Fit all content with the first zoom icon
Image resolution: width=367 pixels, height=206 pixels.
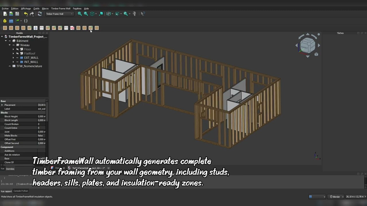80,14
